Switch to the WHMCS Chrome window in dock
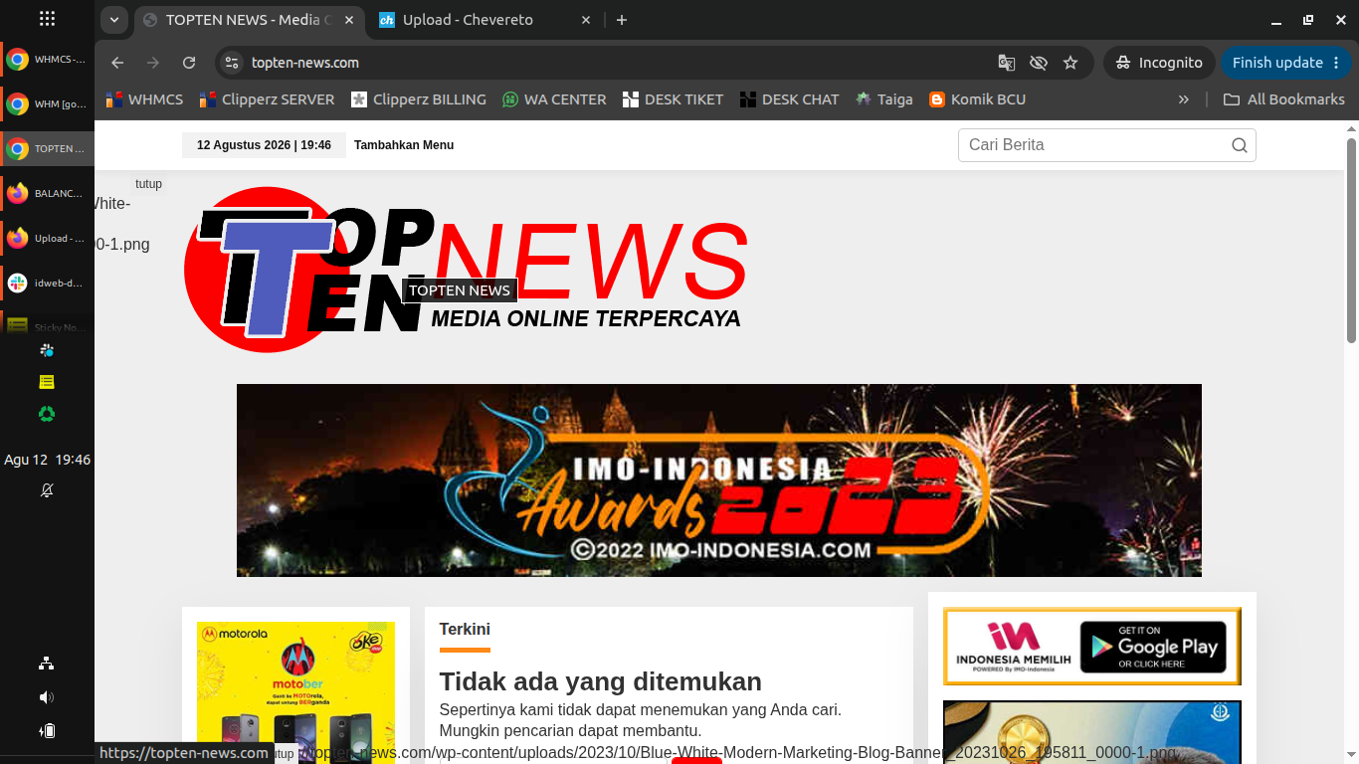1359x764 pixels. click(x=47, y=60)
